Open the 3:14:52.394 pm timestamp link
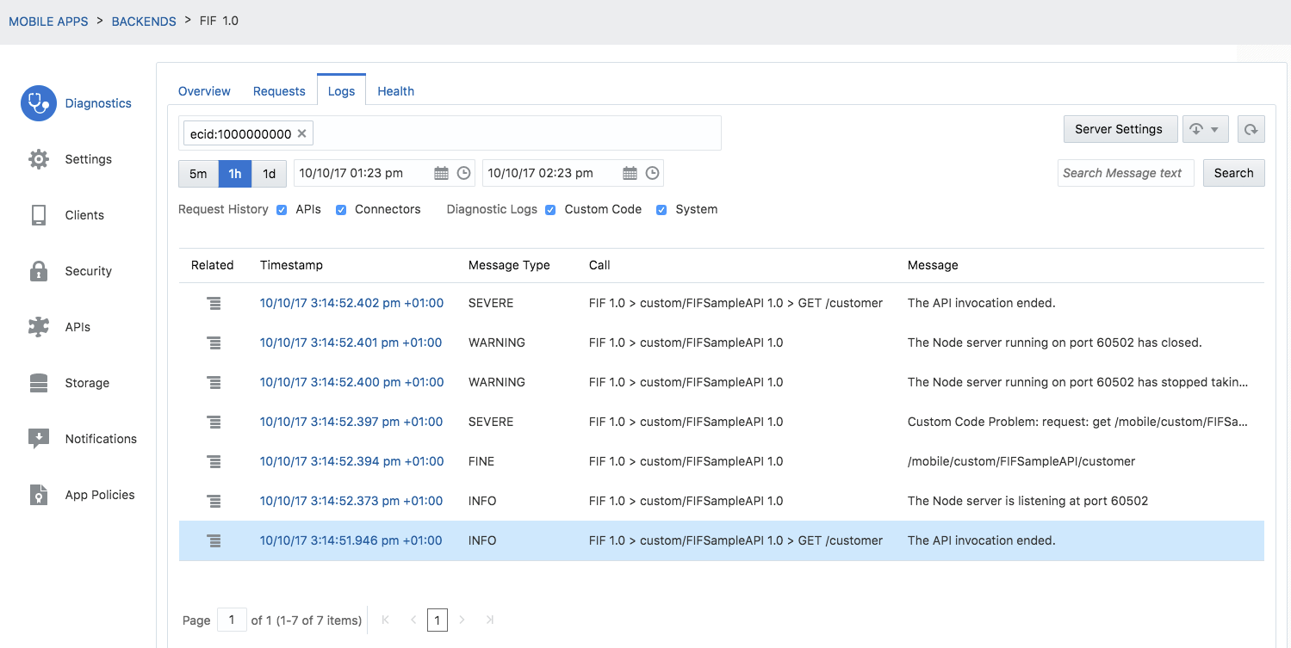Image resolution: width=1291 pixels, height=648 pixels. click(x=351, y=461)
